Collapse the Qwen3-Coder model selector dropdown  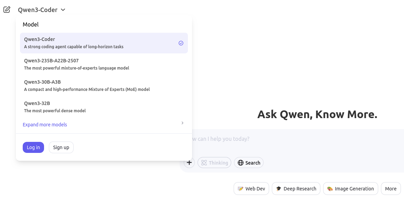pos(42,10)
